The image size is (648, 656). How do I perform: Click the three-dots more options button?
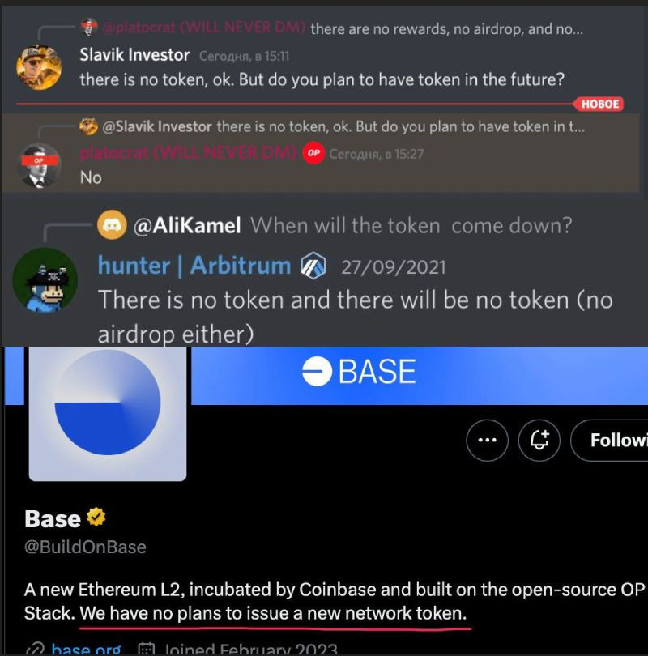[x=488, y=440]
